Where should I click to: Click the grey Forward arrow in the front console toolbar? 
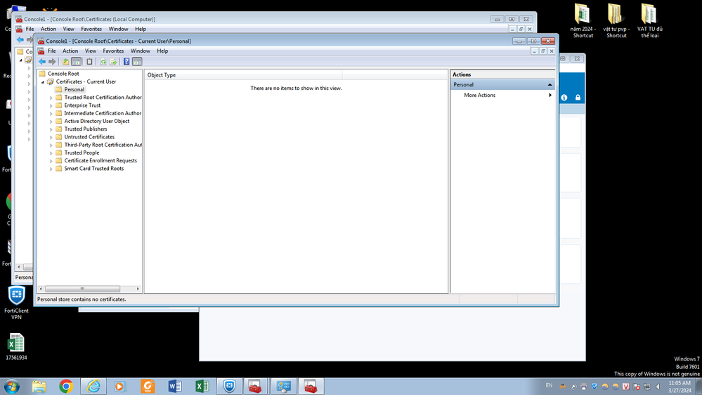[x=52, y=62]
